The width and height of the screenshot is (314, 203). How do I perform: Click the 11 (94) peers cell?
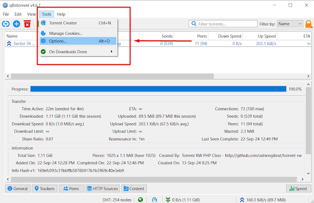click(201, 43)
